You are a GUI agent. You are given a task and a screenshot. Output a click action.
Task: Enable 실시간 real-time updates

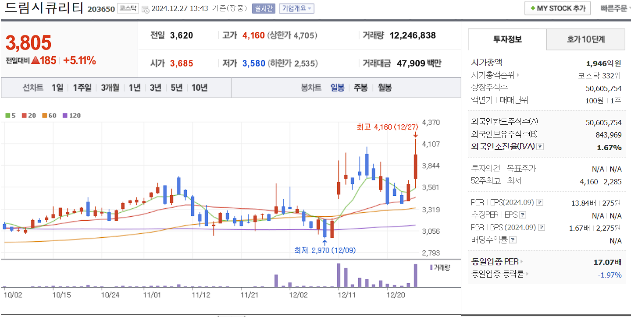point(264,8)
